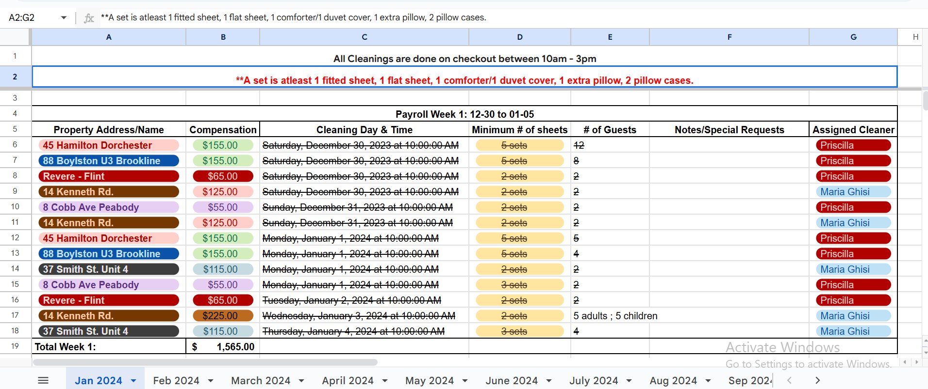Image resolution: width=928 pixels, height=389 pixels.
Task: Select column E header
Action: 610,37
